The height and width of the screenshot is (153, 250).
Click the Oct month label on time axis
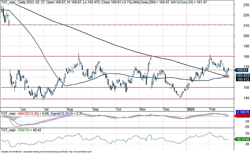(119, 109)
